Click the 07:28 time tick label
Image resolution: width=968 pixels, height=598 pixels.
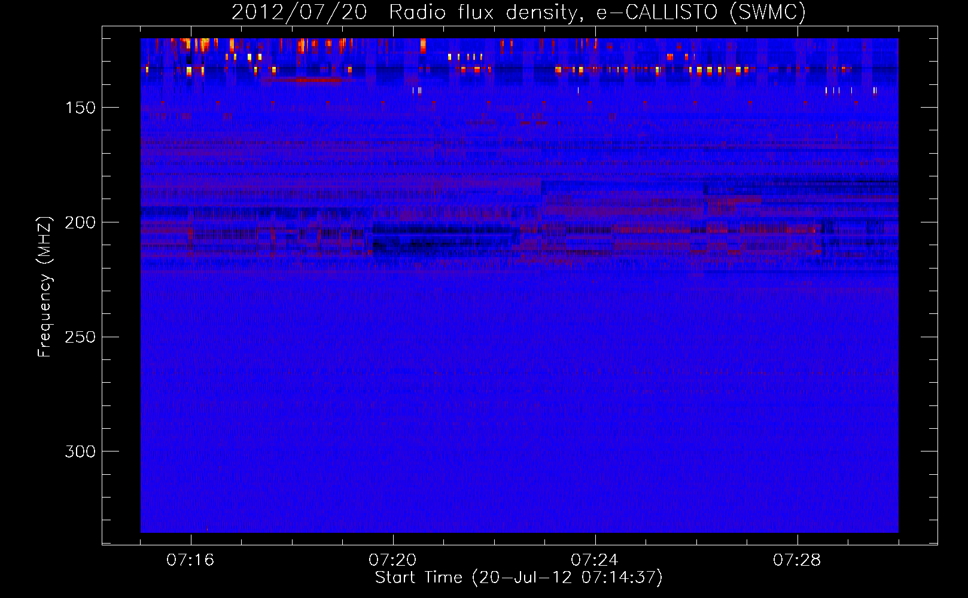(797, 560)
